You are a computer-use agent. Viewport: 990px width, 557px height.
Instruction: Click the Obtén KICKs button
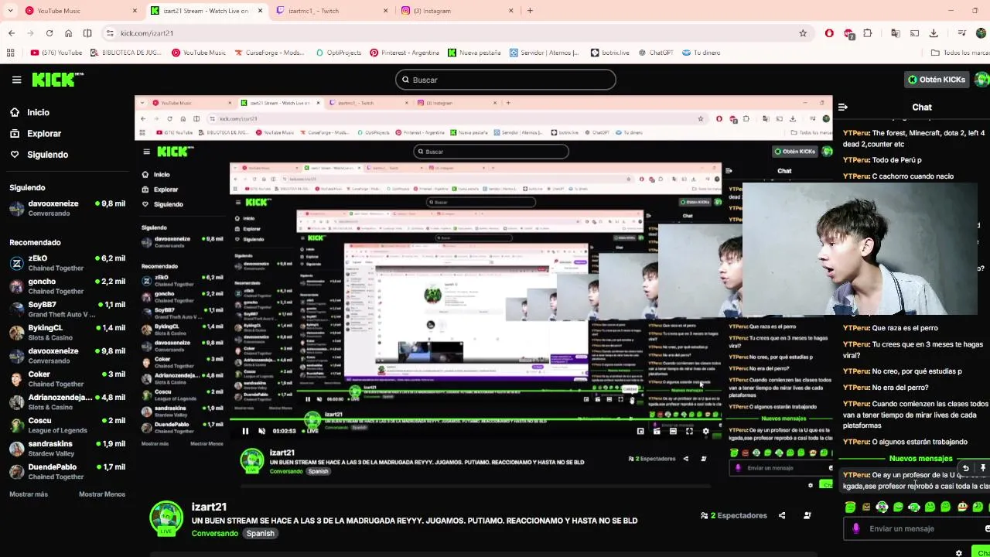coord(936,79)
